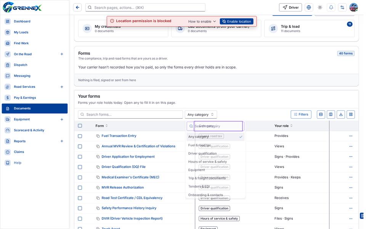Viewport: 366px width, 229px height.
Task: Go back with the arrow button
Action: coord(77,8)
